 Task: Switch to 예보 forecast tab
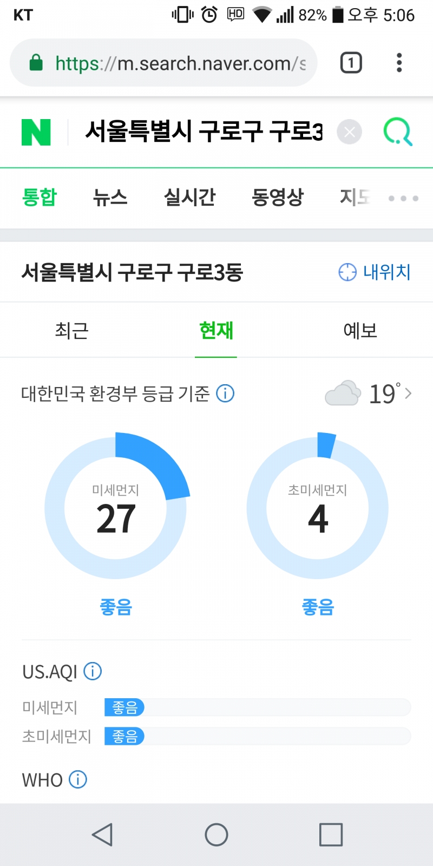click(360, 330)
